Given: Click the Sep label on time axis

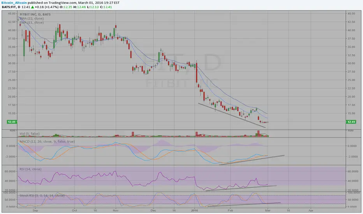Looking at the screenshot, I should 35,210.
